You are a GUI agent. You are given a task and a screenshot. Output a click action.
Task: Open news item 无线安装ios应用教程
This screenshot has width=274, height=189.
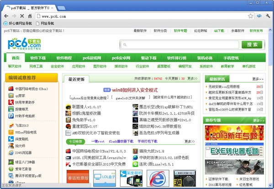tap(224, 87)
